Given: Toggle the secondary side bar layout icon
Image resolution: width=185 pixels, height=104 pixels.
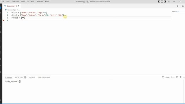Looking at the screenshot, I should click(x=165, y=1).
